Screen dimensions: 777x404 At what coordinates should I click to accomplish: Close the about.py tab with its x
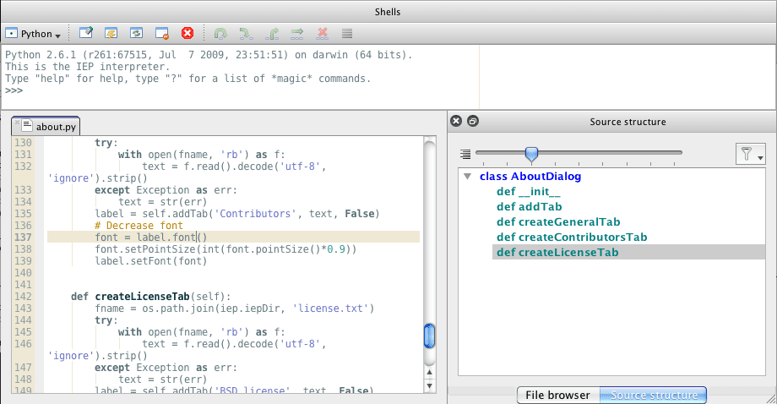tap(18, 122)
